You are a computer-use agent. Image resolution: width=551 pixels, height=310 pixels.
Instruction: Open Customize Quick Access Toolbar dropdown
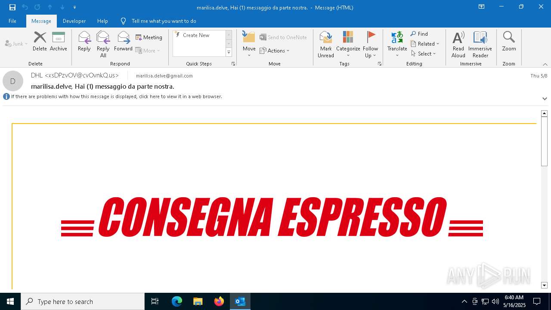[x=75, y=7]
